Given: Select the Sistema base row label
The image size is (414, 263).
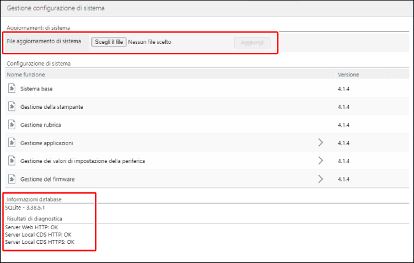Looking at the screenshot, I should click(x=36, y=89).
